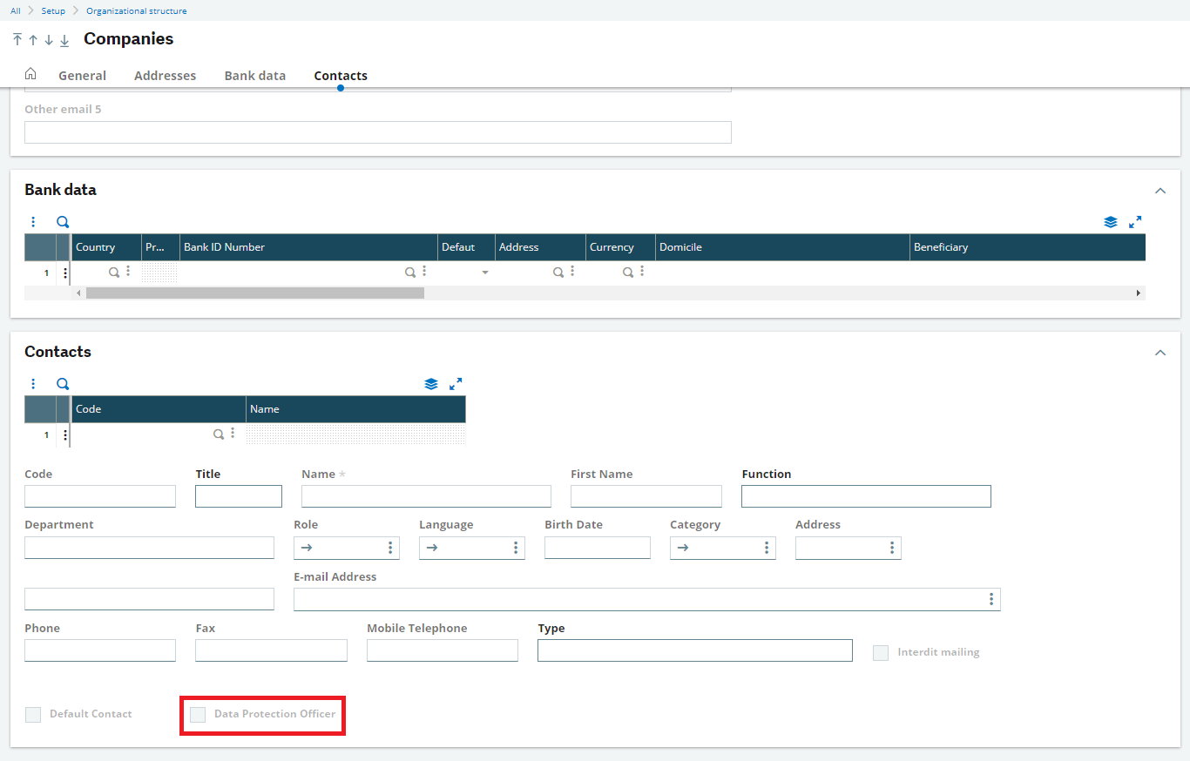Click Beneficiary column header

pyautogui.click(x=1027, y=247)
